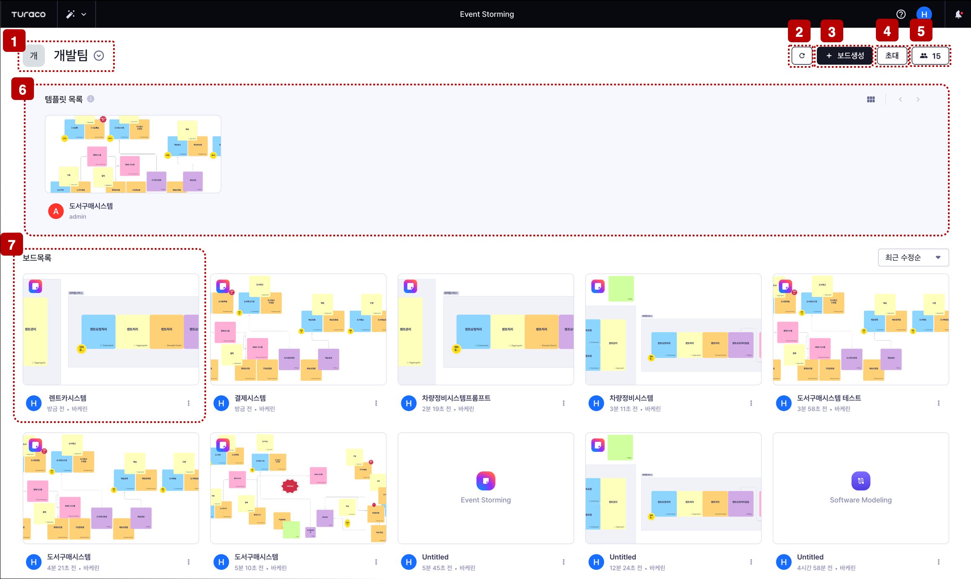Open the 최근 수정순 sort dropdown
The height and width of the screenshot is (579, 971).
pyautogui.click(x=913, y=257)
